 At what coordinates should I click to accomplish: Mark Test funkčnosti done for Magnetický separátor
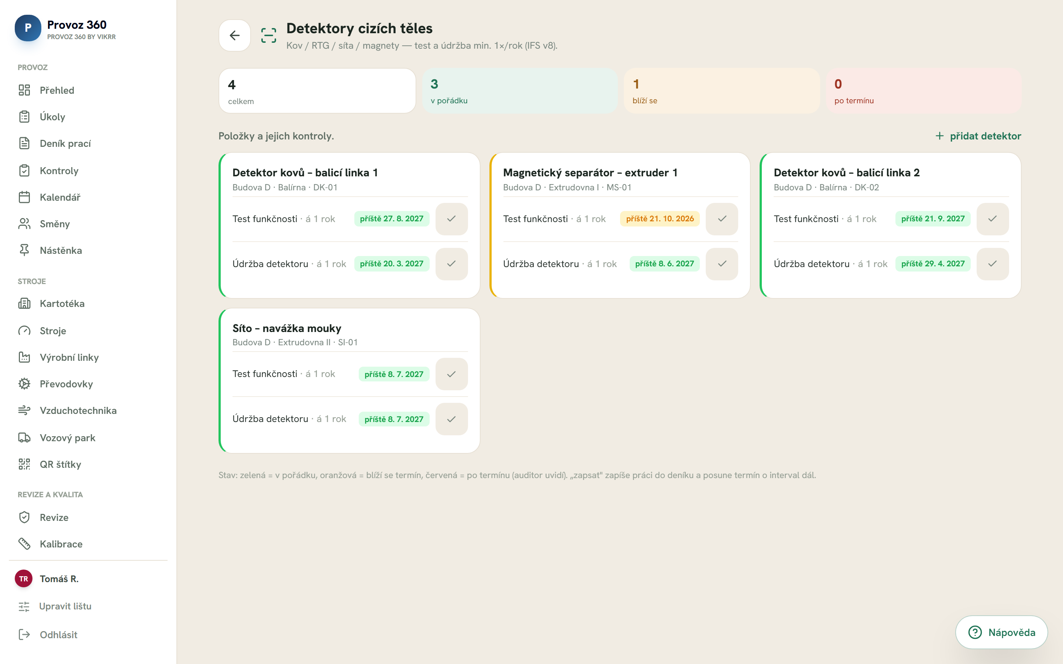(x=722, y=219)
